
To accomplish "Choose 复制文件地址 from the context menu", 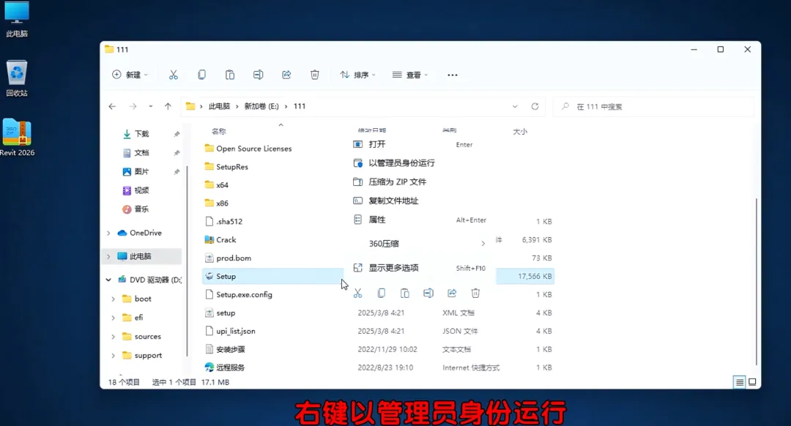I will [420, 201].
